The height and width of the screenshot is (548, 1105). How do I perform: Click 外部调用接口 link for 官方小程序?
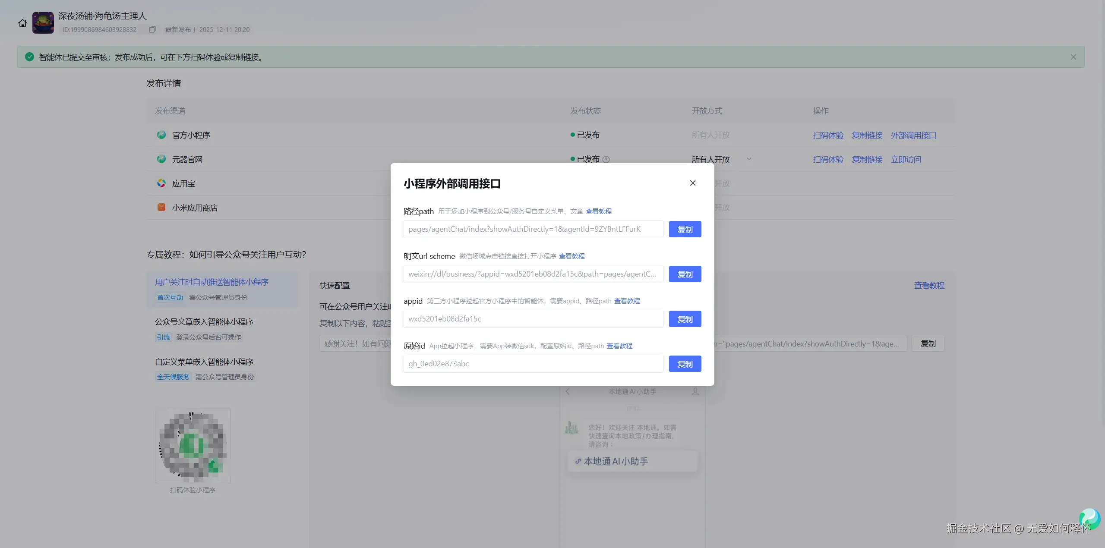[x=913, y=135]
